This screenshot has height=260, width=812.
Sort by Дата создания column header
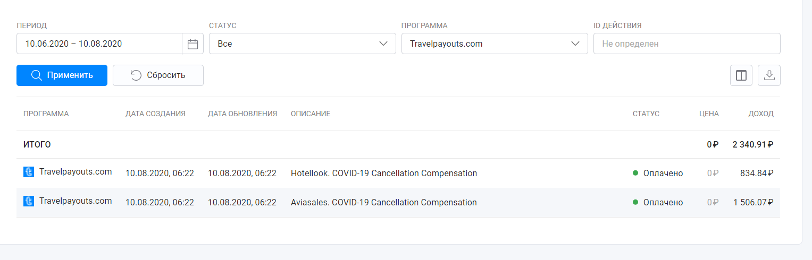pos(155,114)
